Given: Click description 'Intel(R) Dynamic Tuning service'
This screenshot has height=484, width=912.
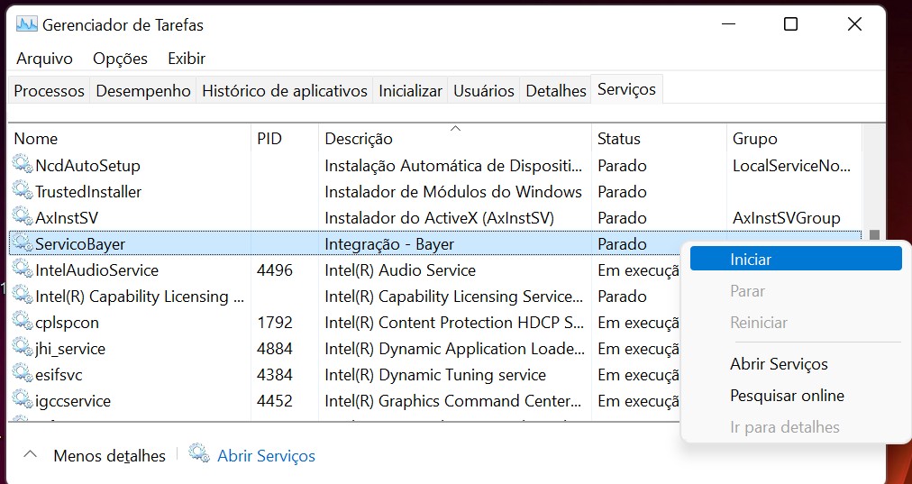Looking at the screenshot, I should click(x=435, y=375).
